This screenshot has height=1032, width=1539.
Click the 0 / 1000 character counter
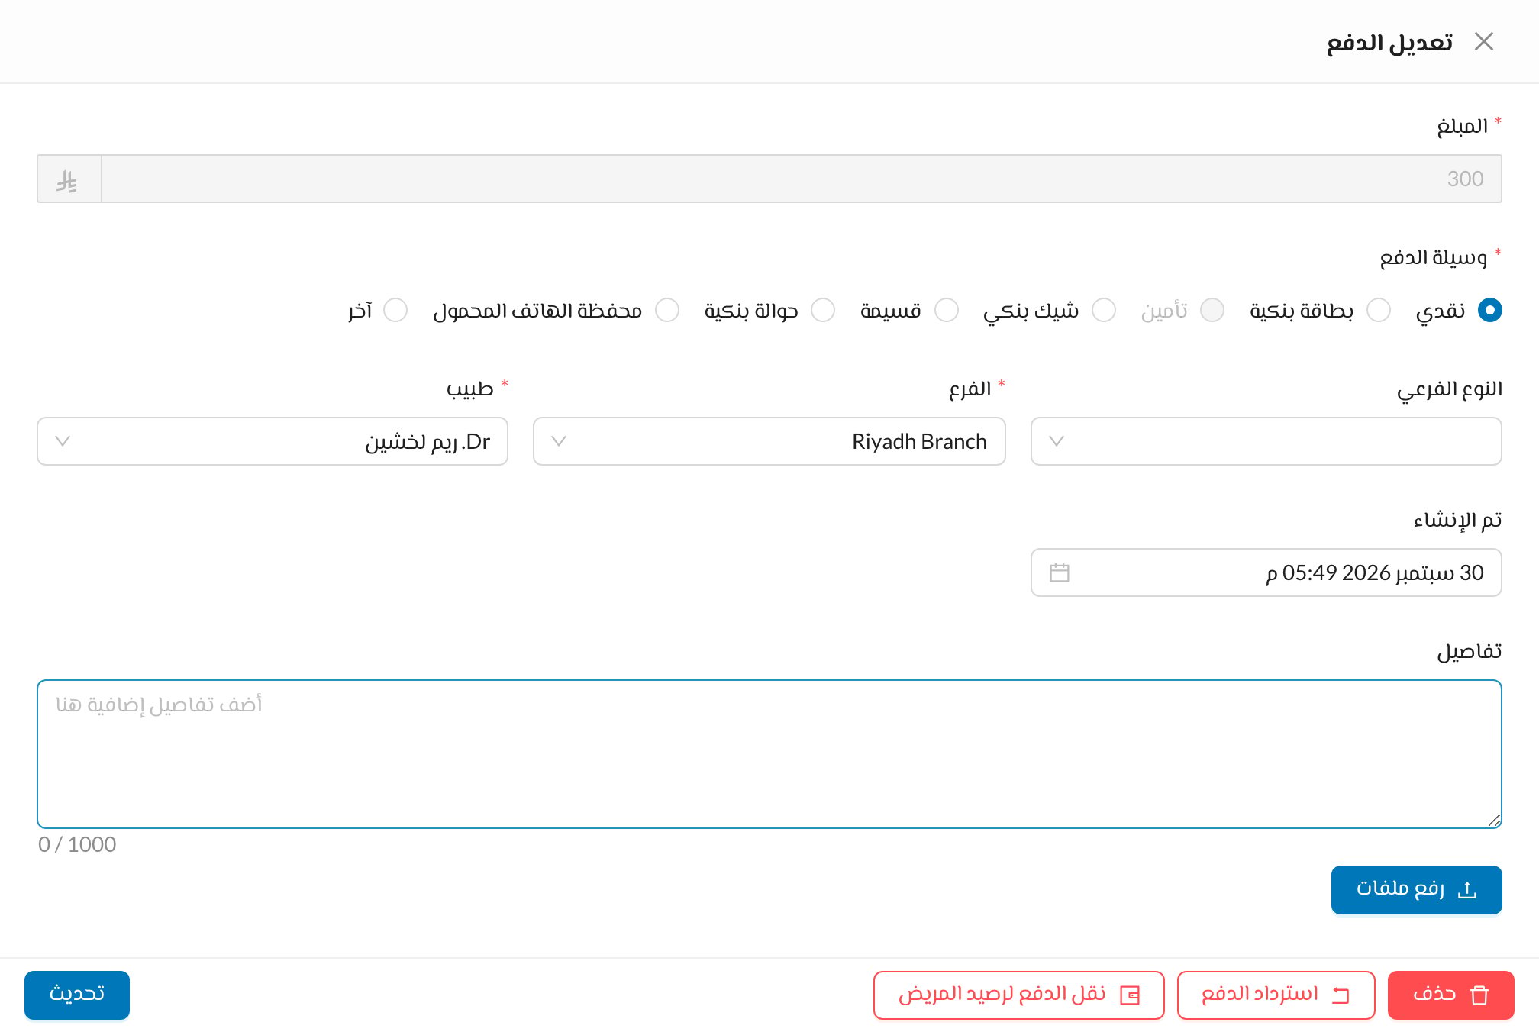[77, 844]
